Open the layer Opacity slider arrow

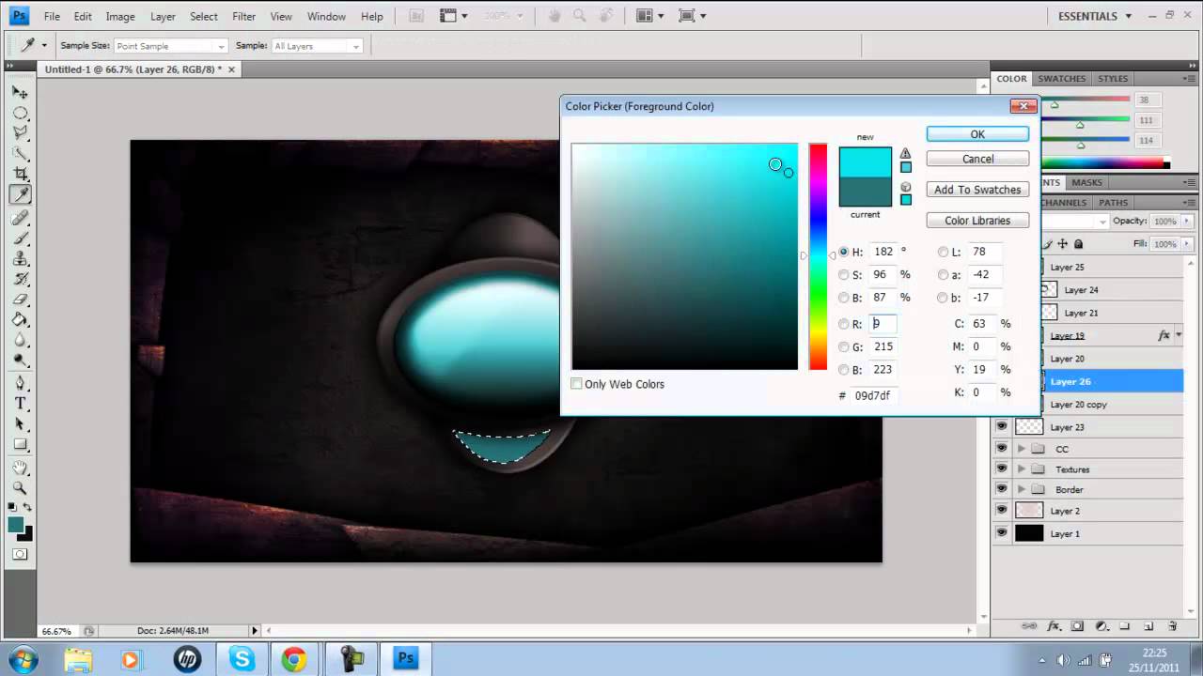click(x=1187, y=222)
